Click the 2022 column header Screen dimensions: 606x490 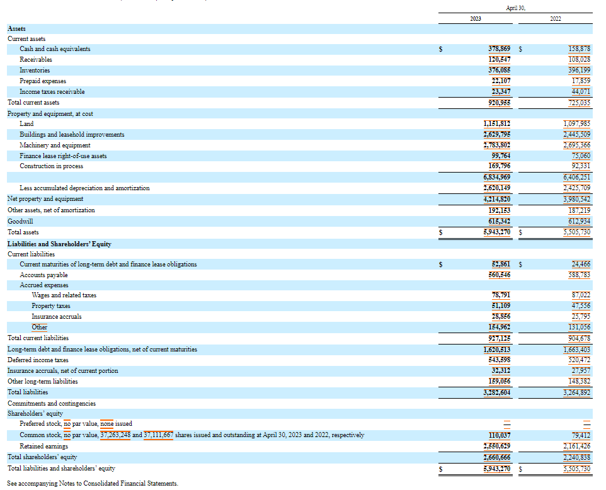(x=554, y=19)
